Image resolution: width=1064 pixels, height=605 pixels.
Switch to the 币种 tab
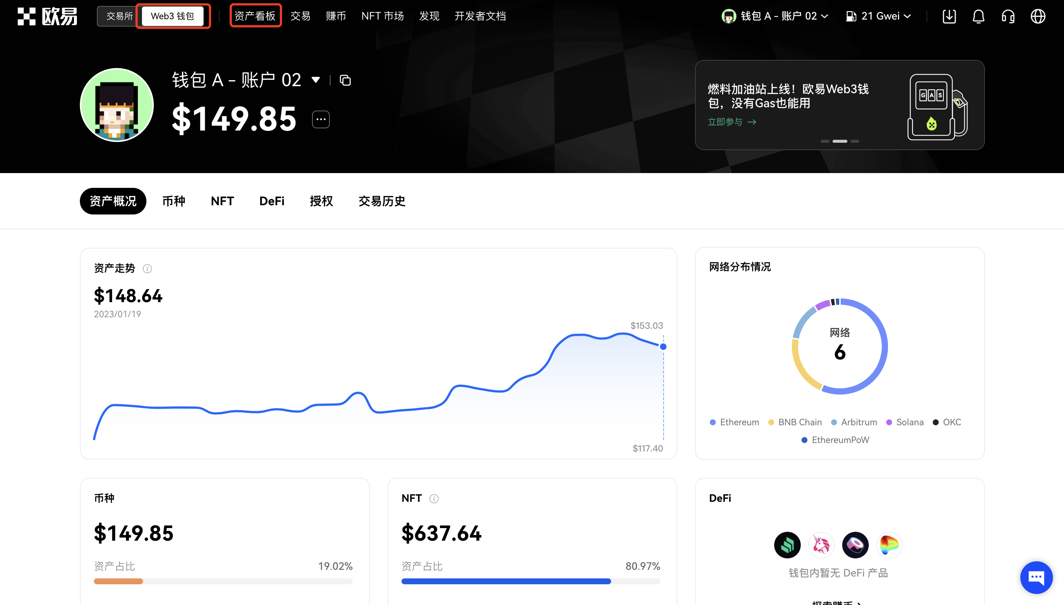(x=174, y=201)
